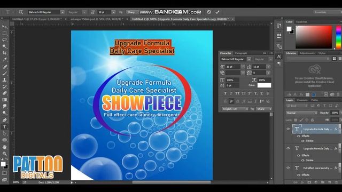Select the Brush tool
The width and height of the screenshot is (342, 192).
(x=4, y=74)
